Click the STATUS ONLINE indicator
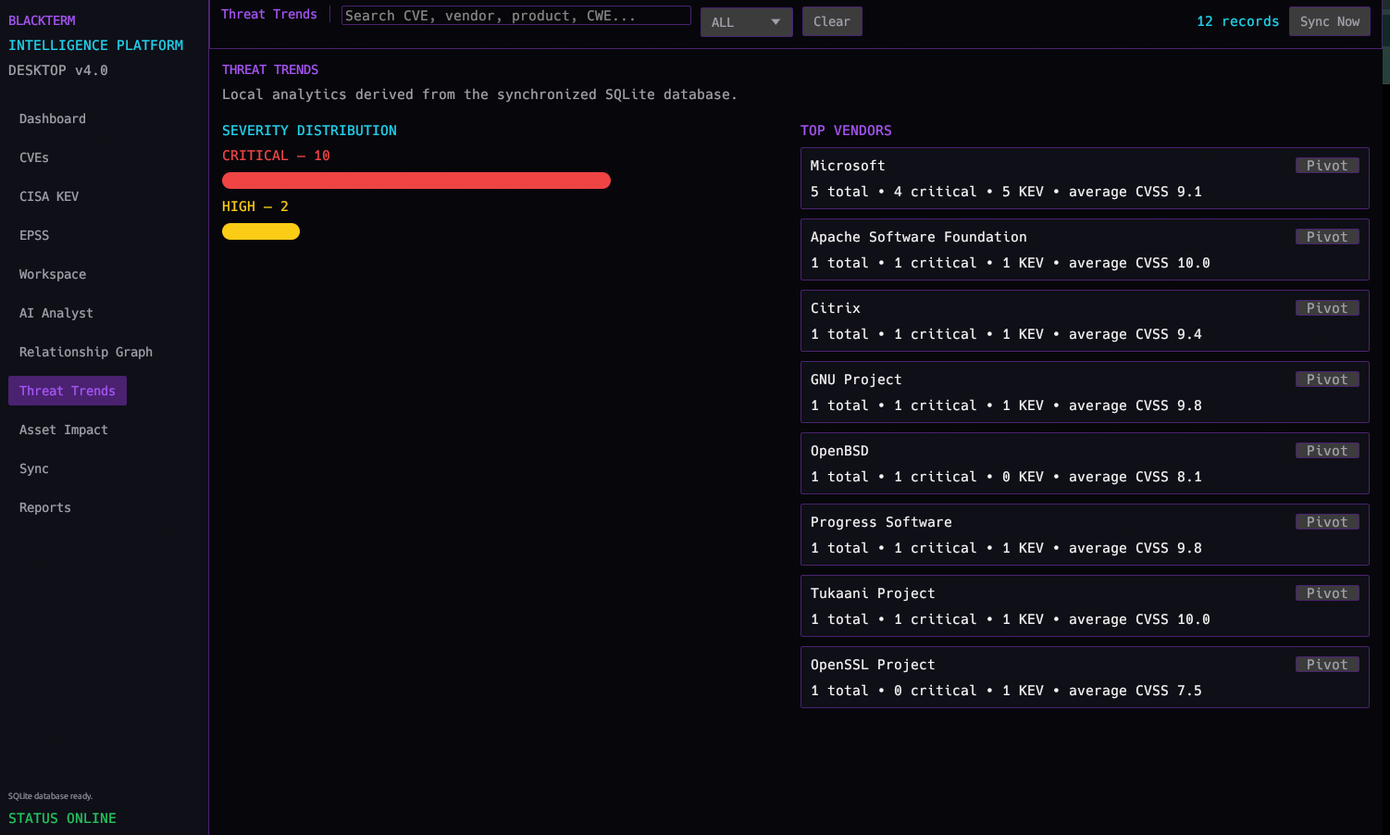This screenshot has height=835, width=1390. 62,818
